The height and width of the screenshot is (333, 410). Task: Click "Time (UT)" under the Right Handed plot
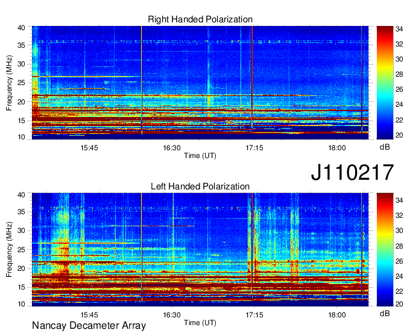click(x=200, y=156)
